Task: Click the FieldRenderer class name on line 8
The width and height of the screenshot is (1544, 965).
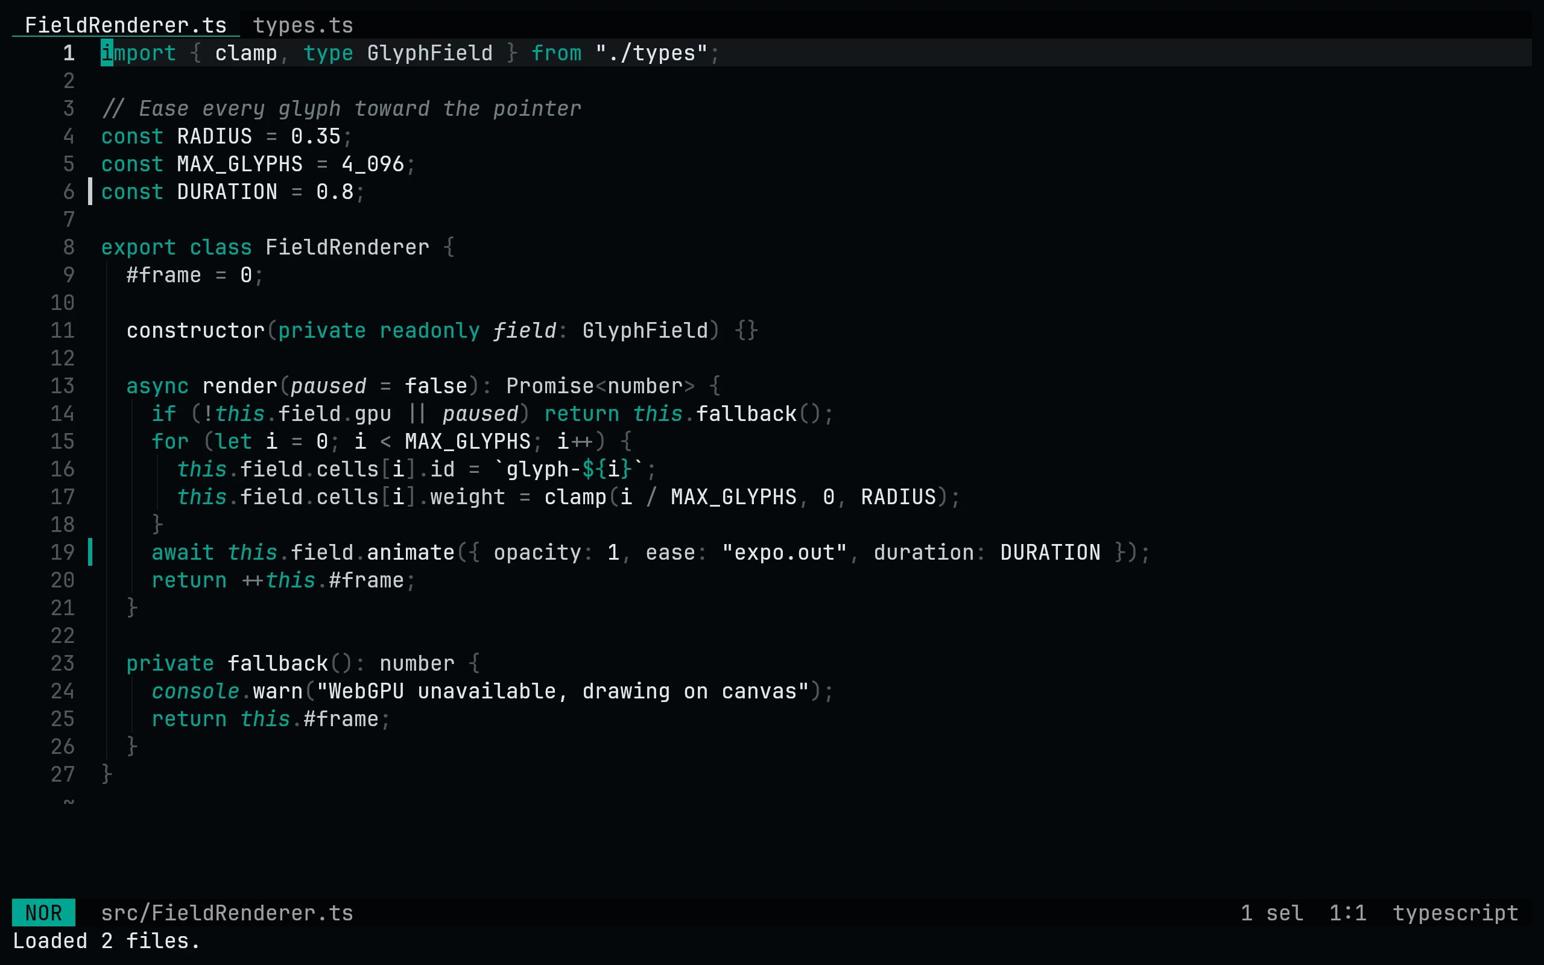Action: pyautogui.click(x=347, y=247)
